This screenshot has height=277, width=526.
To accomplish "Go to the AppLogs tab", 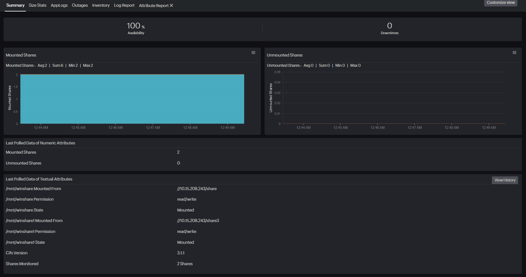I will 59,5.
